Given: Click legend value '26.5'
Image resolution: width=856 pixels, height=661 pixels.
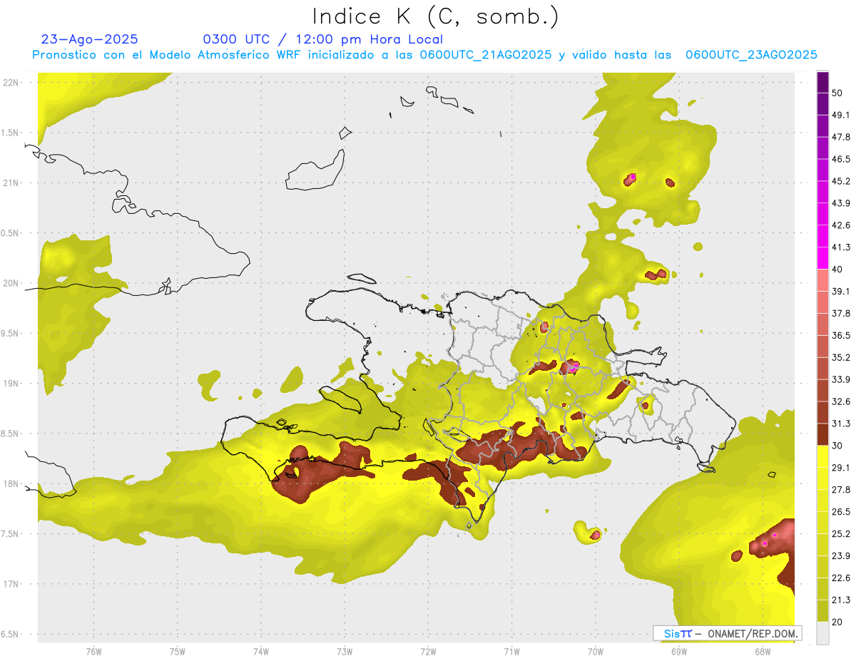Looking at the screenshot, I should (840, 512).
